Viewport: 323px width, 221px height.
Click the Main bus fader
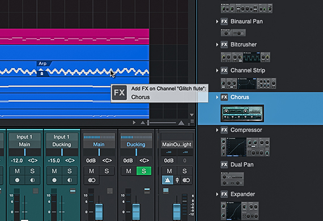pyautogui.click(x=99, y=211)
